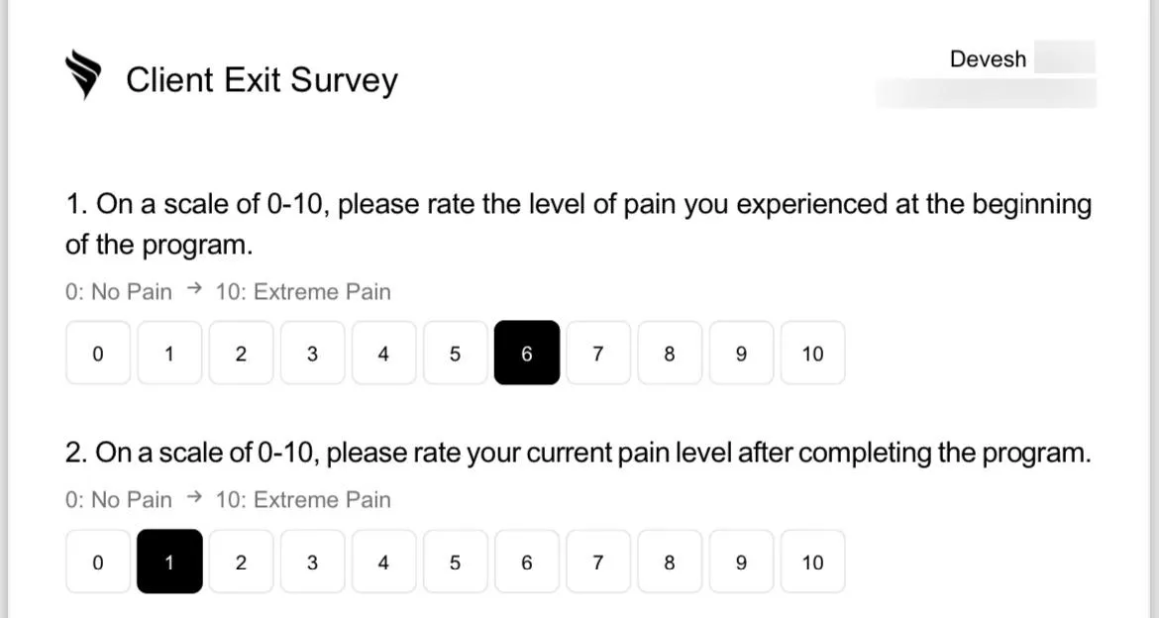Pick 9 for pain at program start
1159x618 pixels.
[x=741, y=353]
